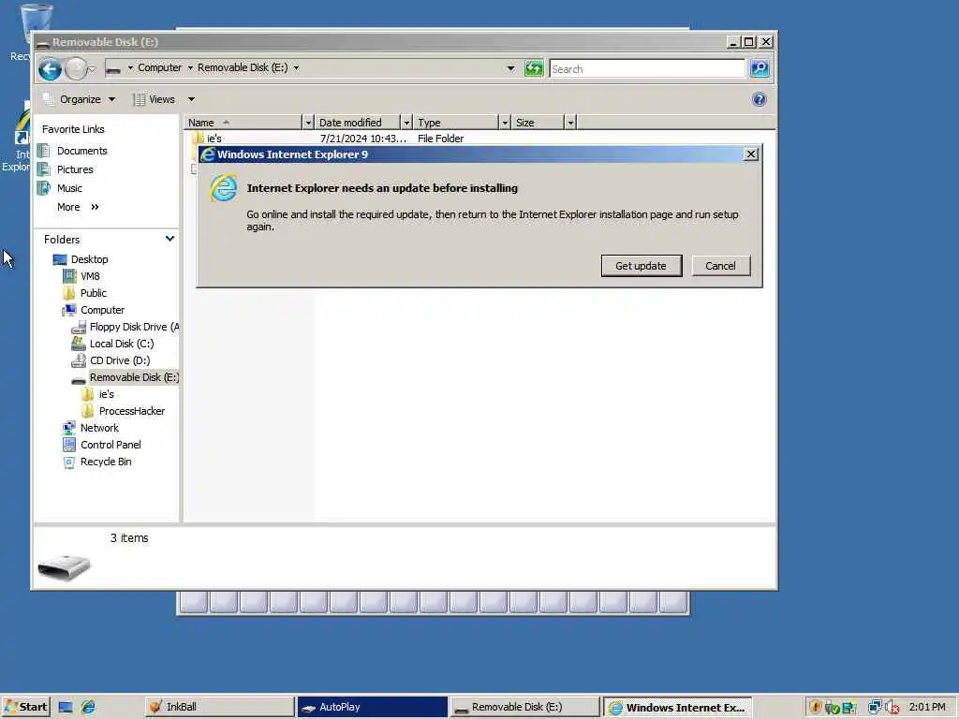Show More favorite links

pos(78,207)
